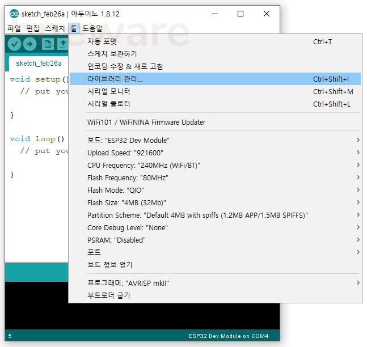The image size is (367, 347).
Task: Open the 도움말 menu
Action: click(92, 28)
